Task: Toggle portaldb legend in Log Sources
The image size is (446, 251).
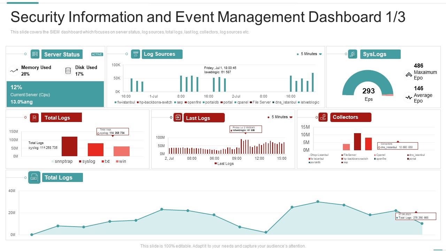Action: tap(210, 102)
